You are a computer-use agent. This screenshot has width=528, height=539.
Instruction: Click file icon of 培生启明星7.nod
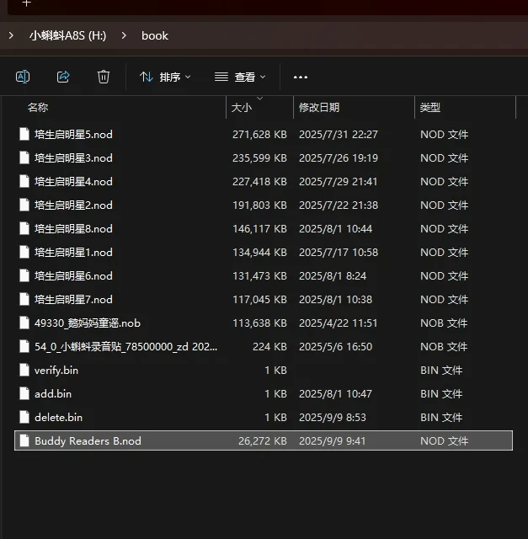click(24, 300)
